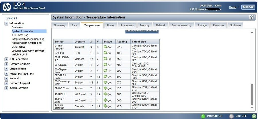Screen dimensions: 258x119
Task: Click OK status icon for 12-Sys Exhaust
Action: point(105,106)
